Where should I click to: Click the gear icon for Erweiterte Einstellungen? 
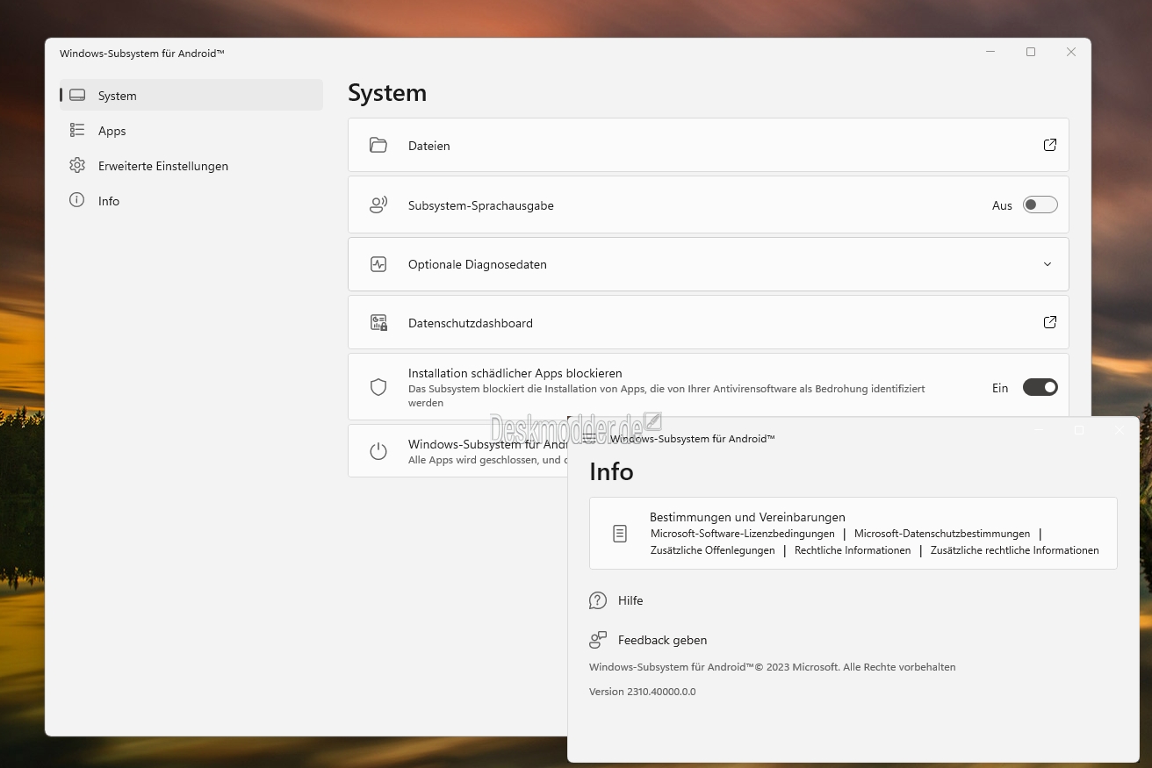(x=77, y=165)
